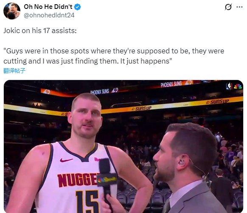Image resolution: width=247 pixels, height=213 pixels.
Task: Click the blue verified badge
Action: 78,7
